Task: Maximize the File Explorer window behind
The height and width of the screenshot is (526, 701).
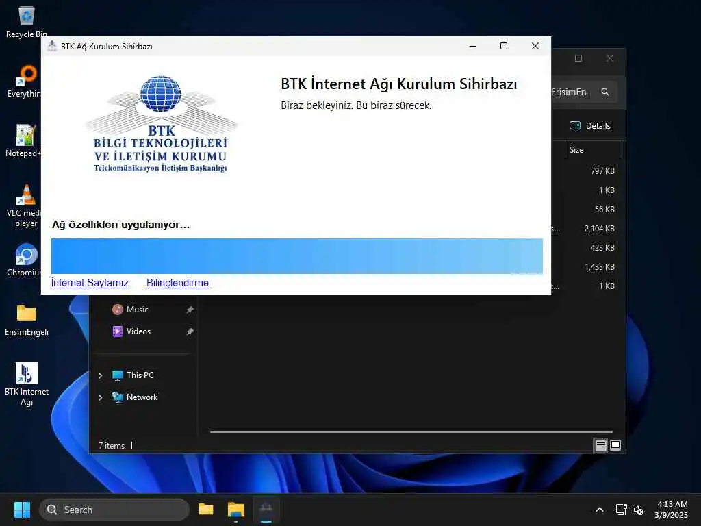Action: pos(578,58)
